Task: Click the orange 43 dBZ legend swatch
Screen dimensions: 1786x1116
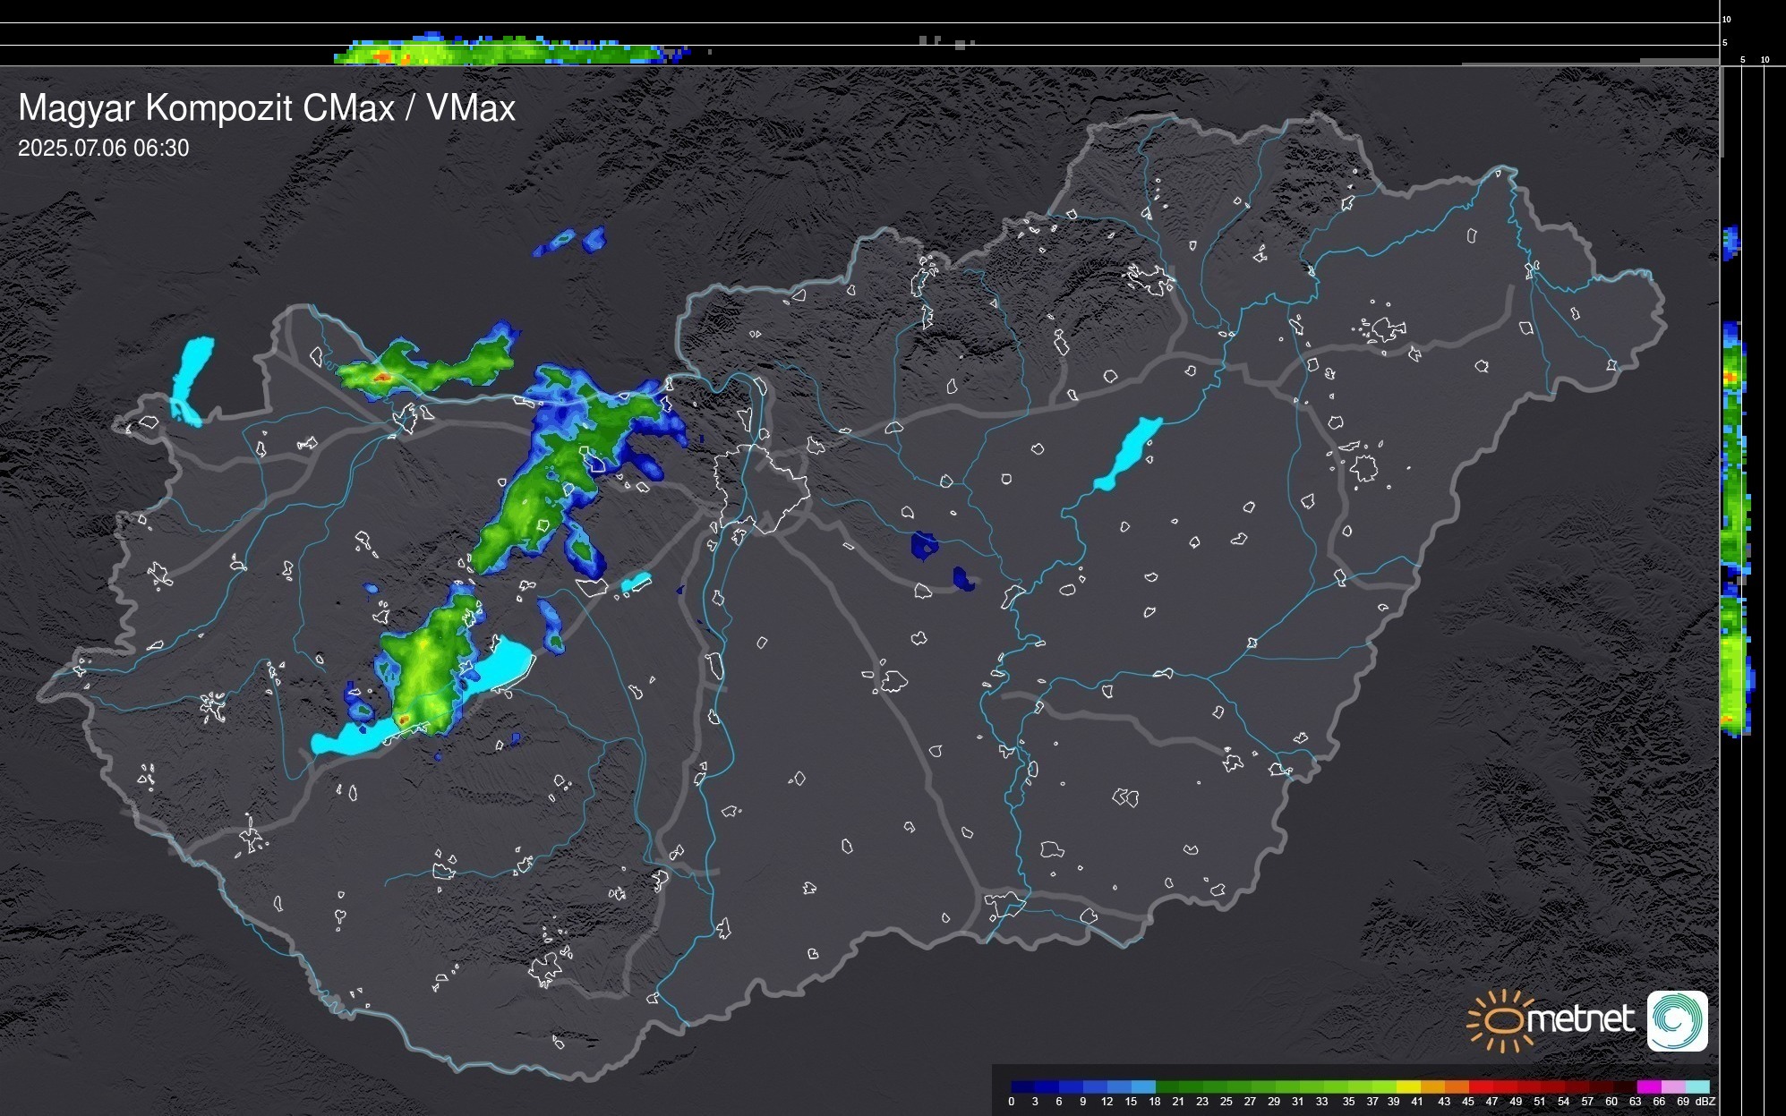Action: pos(1457,1086)
